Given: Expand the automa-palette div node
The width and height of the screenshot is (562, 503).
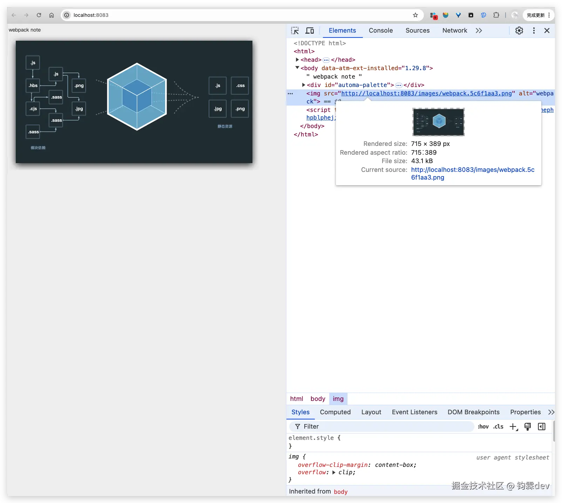Looking at the screenshot, I should pos(304,85).
